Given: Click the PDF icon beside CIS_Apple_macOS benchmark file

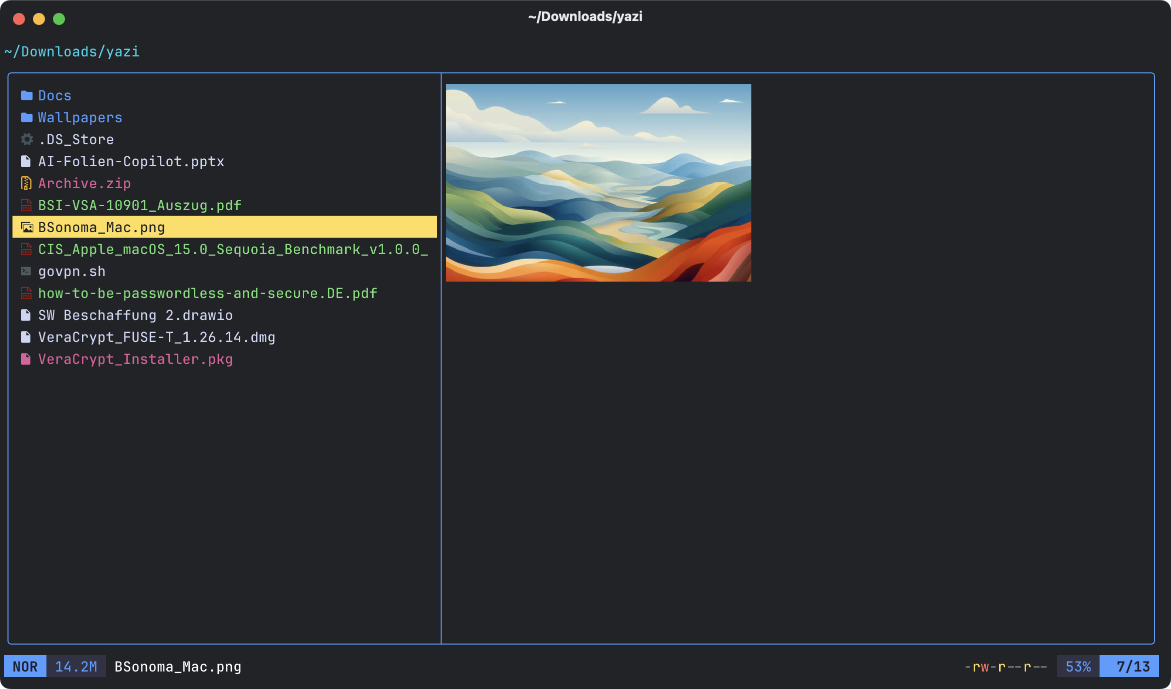Looking at the screenshot, I should click(26, 249).
